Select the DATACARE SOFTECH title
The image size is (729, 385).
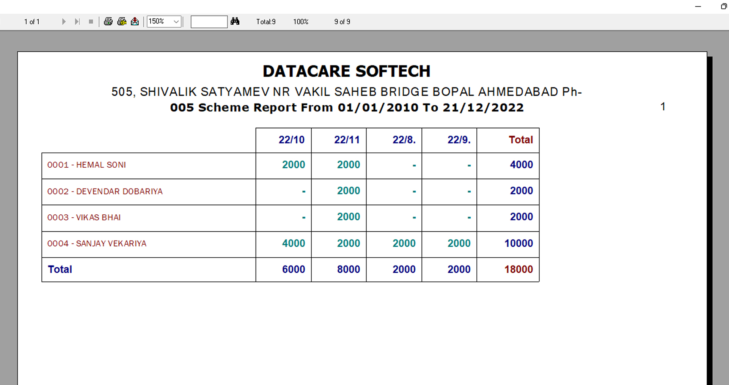(x=347, y=71)
